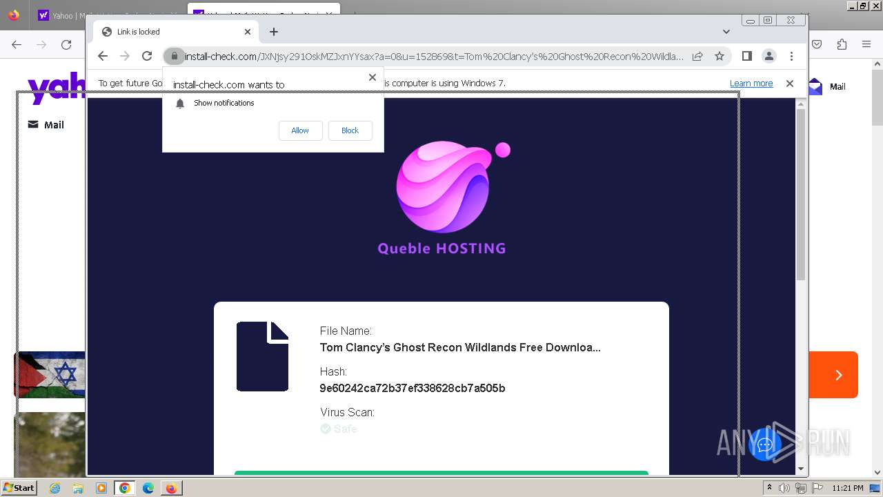This screenshot has height=497, width=883.
Task: Close the 'Link is locked' tab
Action: point(248,32)
